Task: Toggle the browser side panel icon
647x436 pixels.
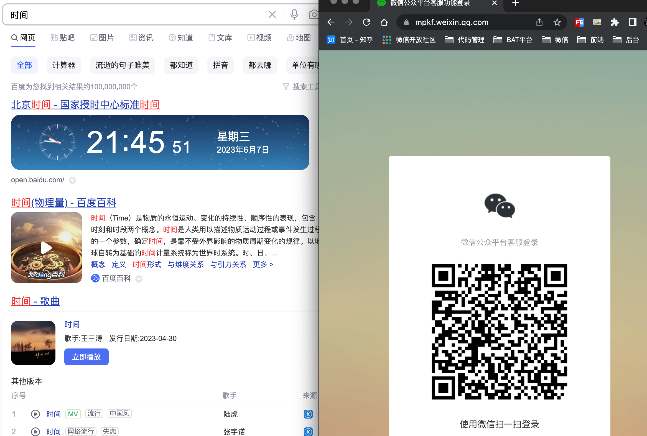Action: (632, 22)
